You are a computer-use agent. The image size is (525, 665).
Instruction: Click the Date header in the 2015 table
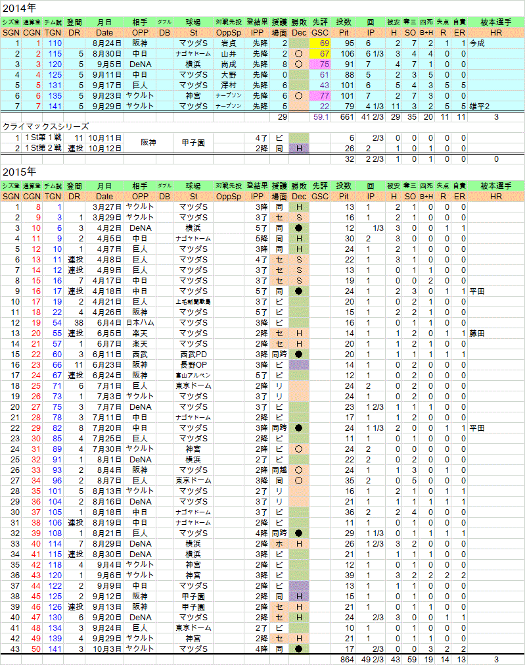104,197
